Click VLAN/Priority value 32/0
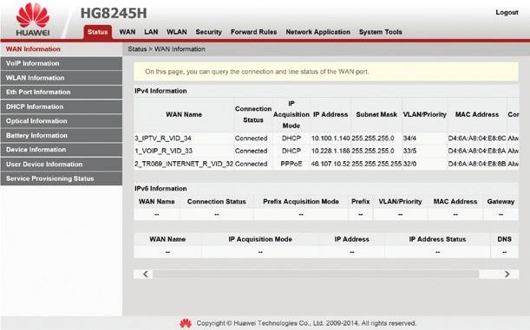Viewport: 530px width, 330px height. [x=409, y=164]
